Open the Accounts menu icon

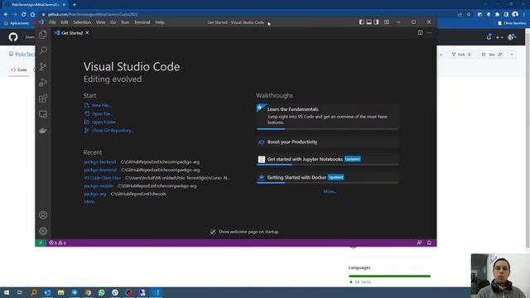[x=43, y=215]
